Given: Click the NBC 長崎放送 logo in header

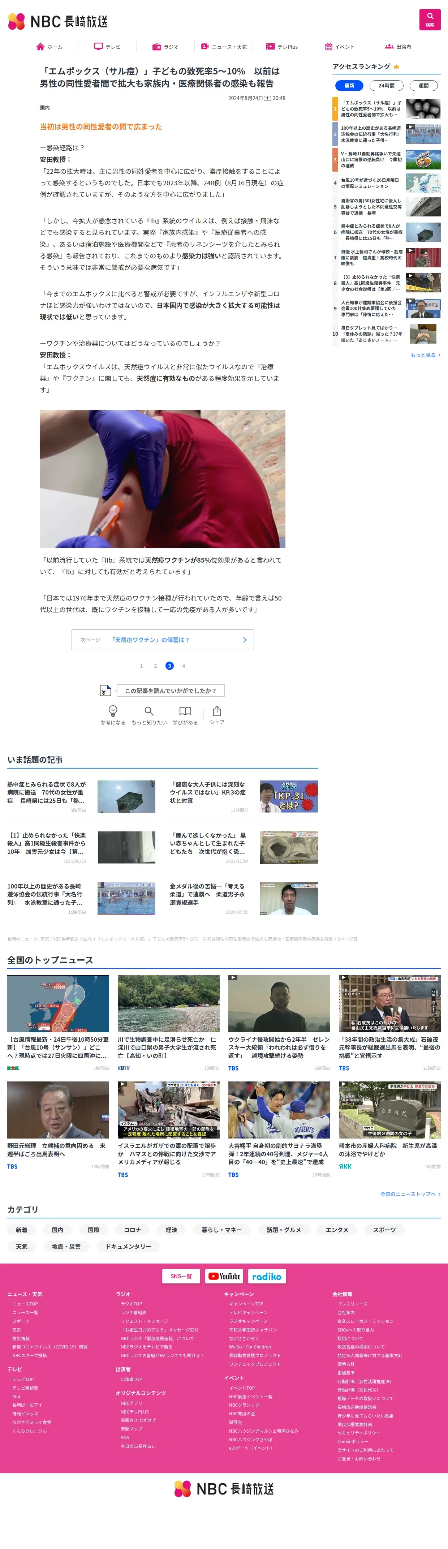Looking at the screenshot, I should point(58,22).
